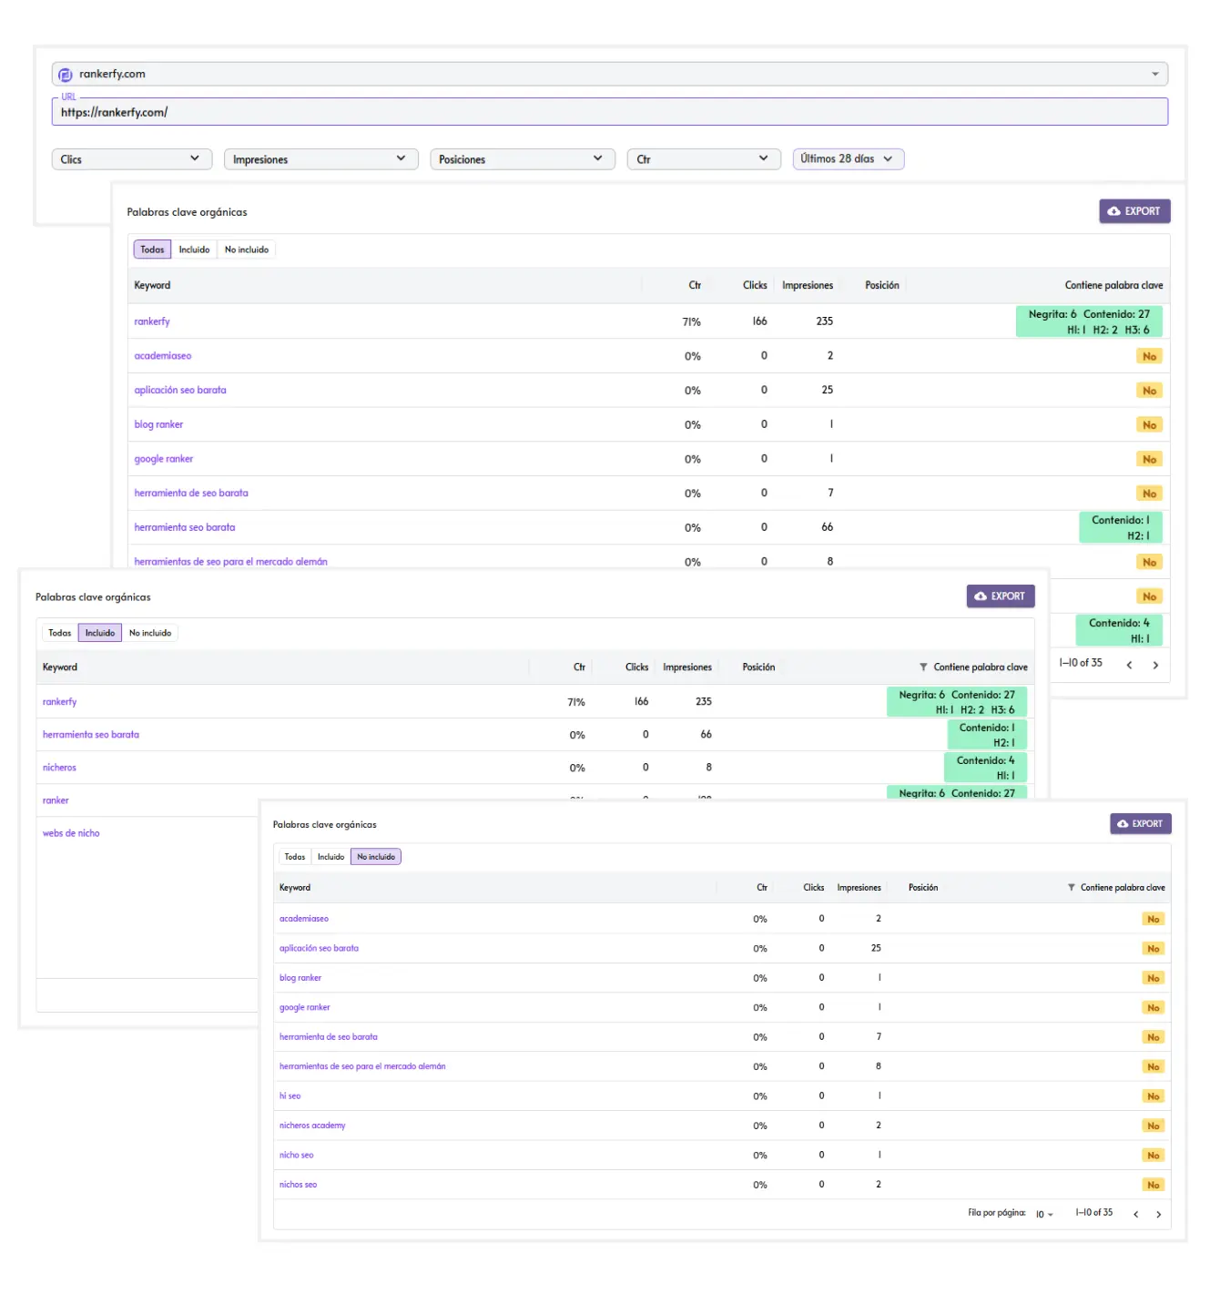1220x1294 pixels.
Task: Open academiaseo keyword in top panel
Action: pos(163,356)
